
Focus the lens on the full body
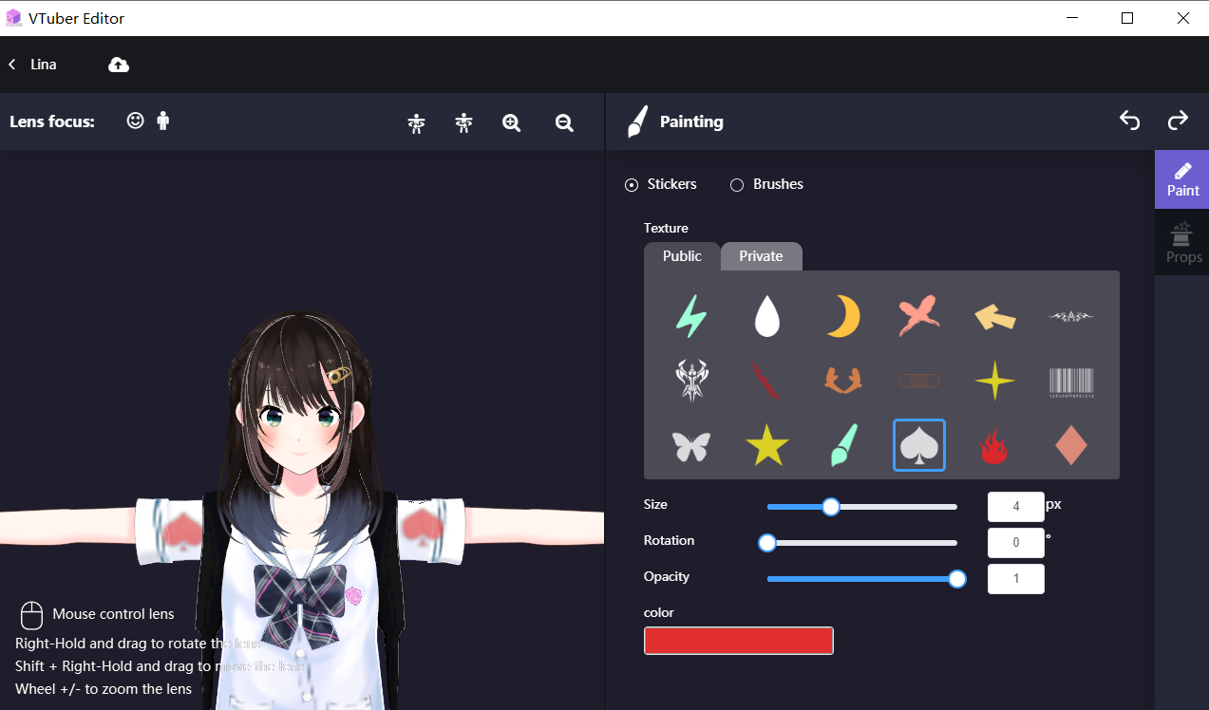pos(162,121)
